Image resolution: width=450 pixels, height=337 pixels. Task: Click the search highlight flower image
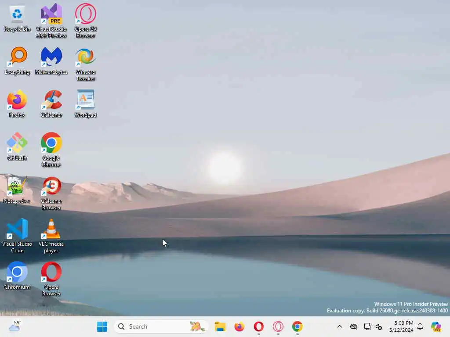(197, 326)
